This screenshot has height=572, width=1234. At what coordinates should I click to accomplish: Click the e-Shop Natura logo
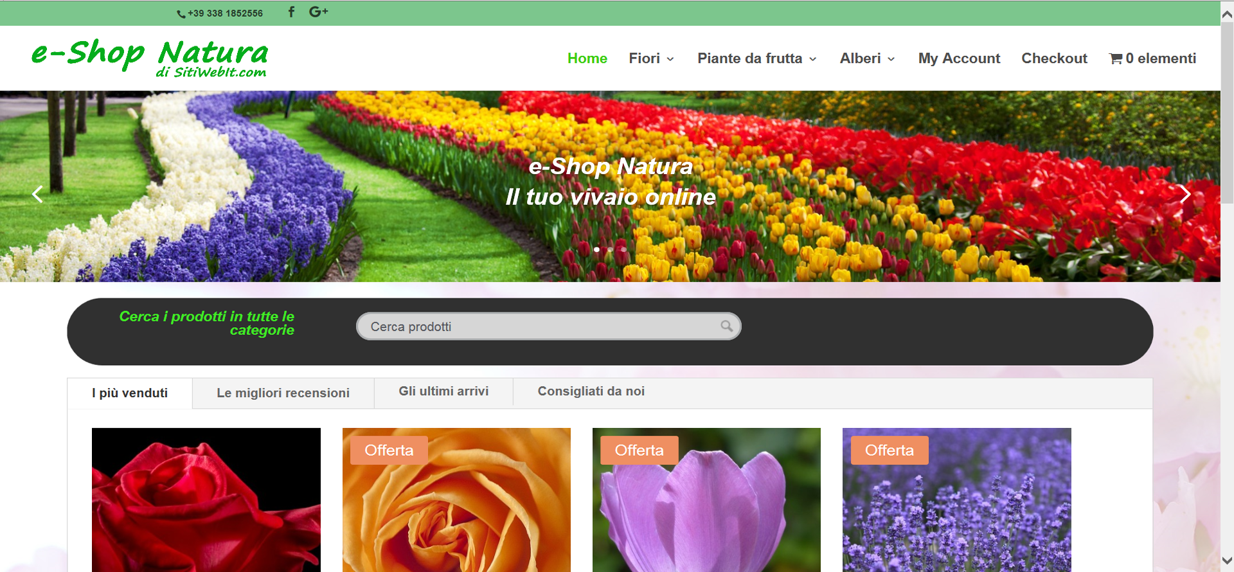coord(150,58)
